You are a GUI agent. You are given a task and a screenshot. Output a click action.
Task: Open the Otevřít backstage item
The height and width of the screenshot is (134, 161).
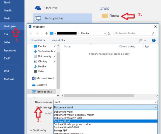(8, 10)
